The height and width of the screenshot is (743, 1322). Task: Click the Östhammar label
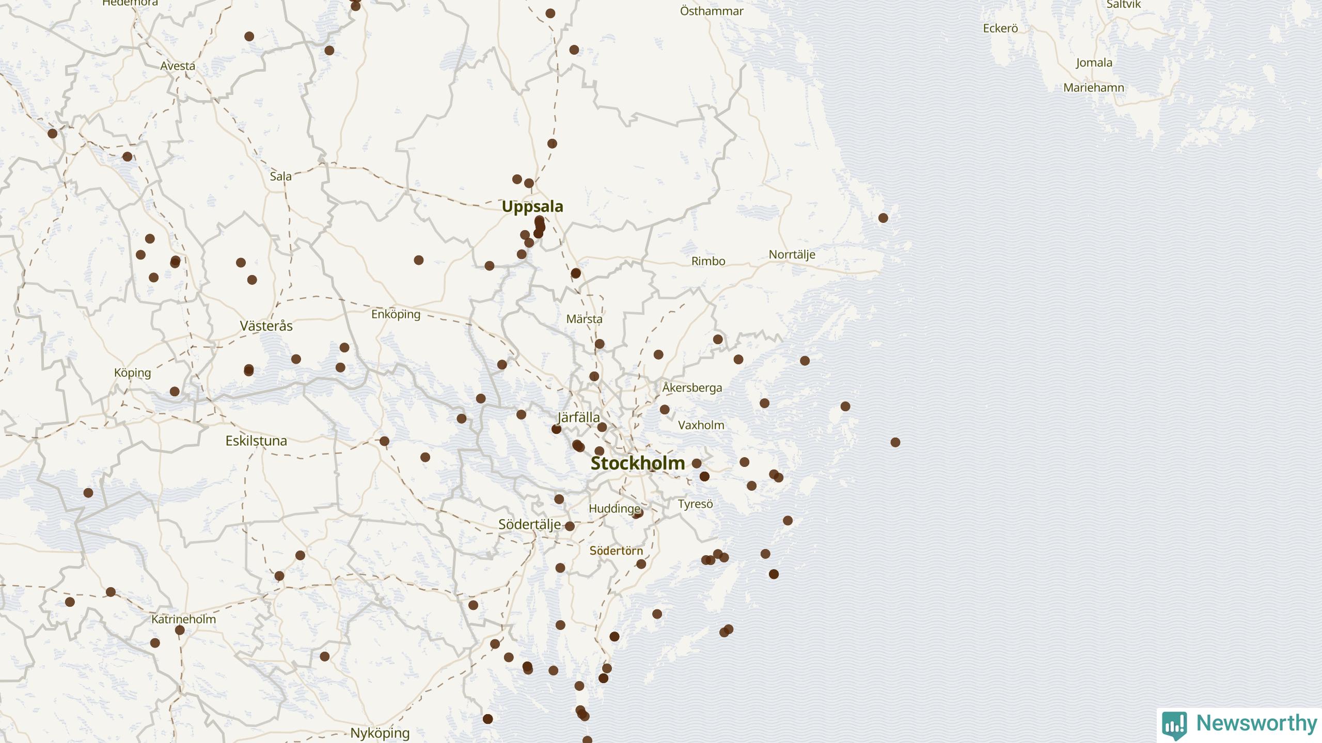(712, 11)
